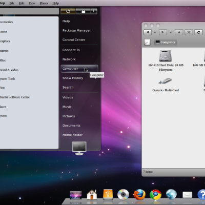Click the monitor icon below the menu

79,148
